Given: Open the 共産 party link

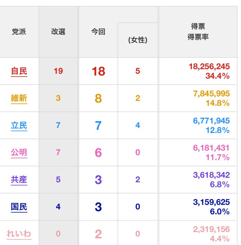Looking at the screenshot, I should pyautogui.click(x=19, y=179).
